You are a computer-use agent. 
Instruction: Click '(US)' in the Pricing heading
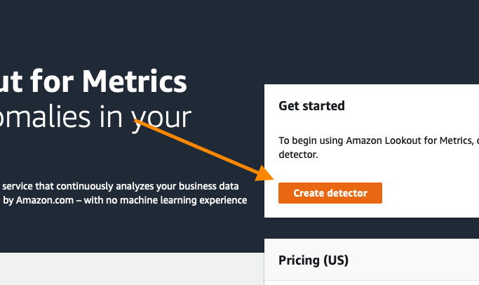coord(336,260)
